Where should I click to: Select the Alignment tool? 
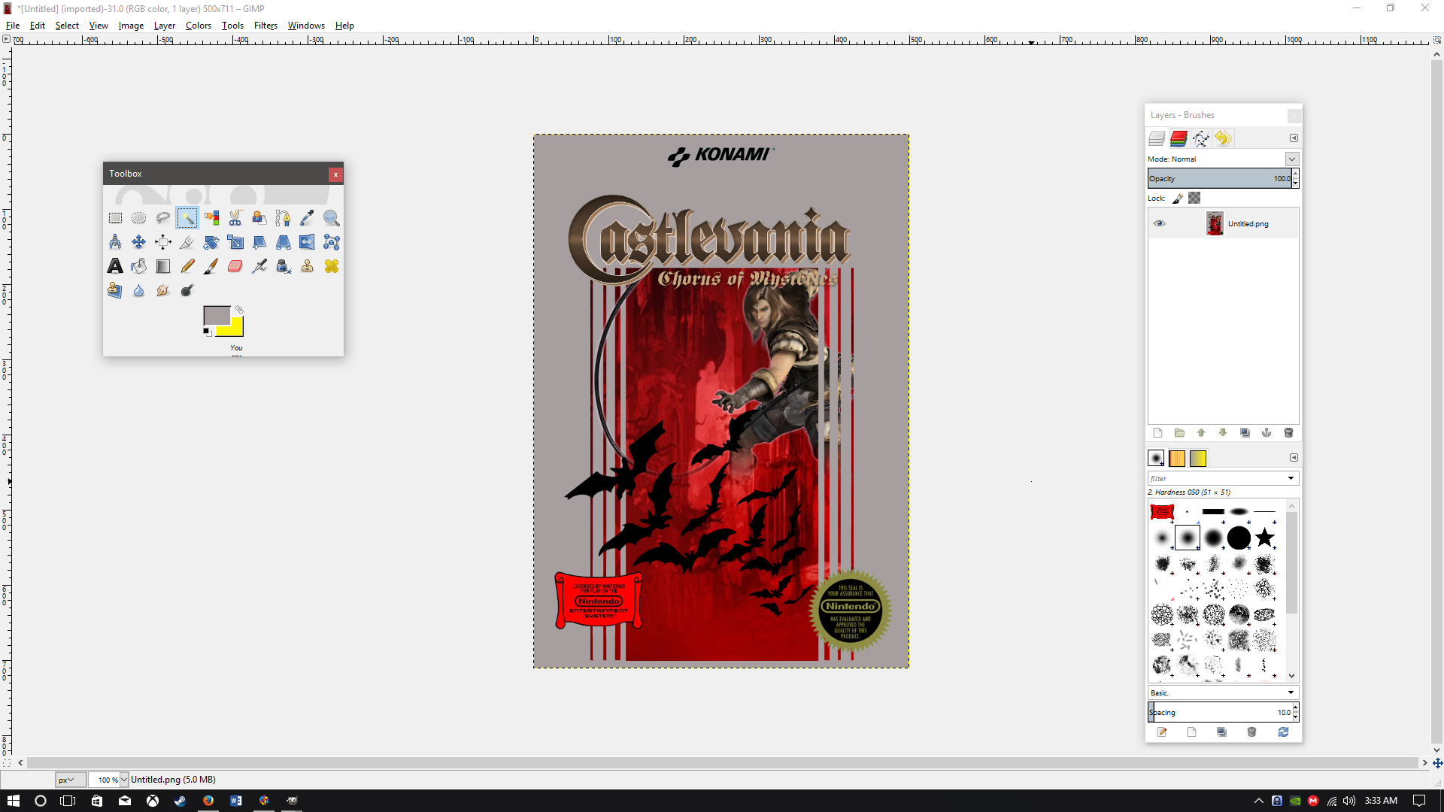coord(163,242)
